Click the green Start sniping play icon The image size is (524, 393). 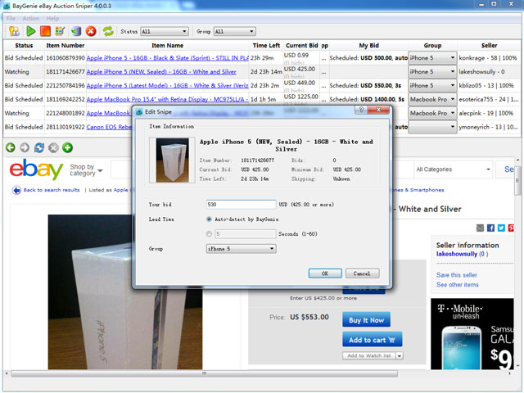pos(29,31)
